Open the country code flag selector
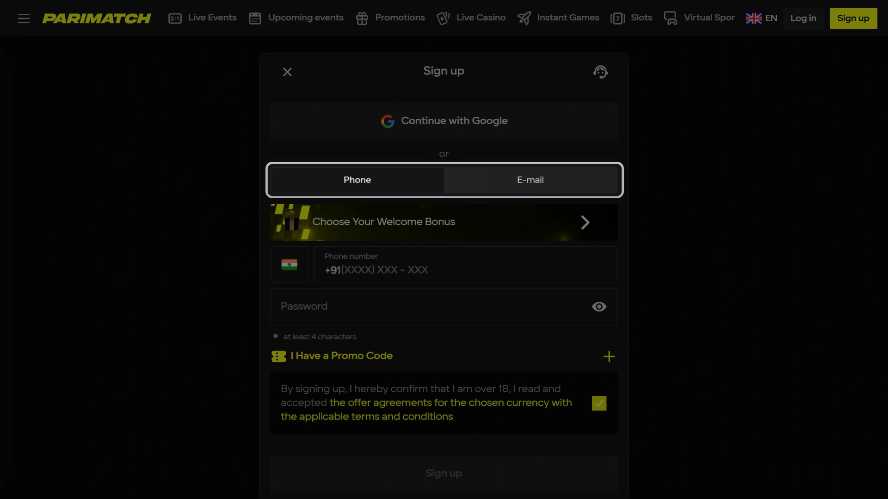This screenshot has height=499, width=888. point(289,264)
